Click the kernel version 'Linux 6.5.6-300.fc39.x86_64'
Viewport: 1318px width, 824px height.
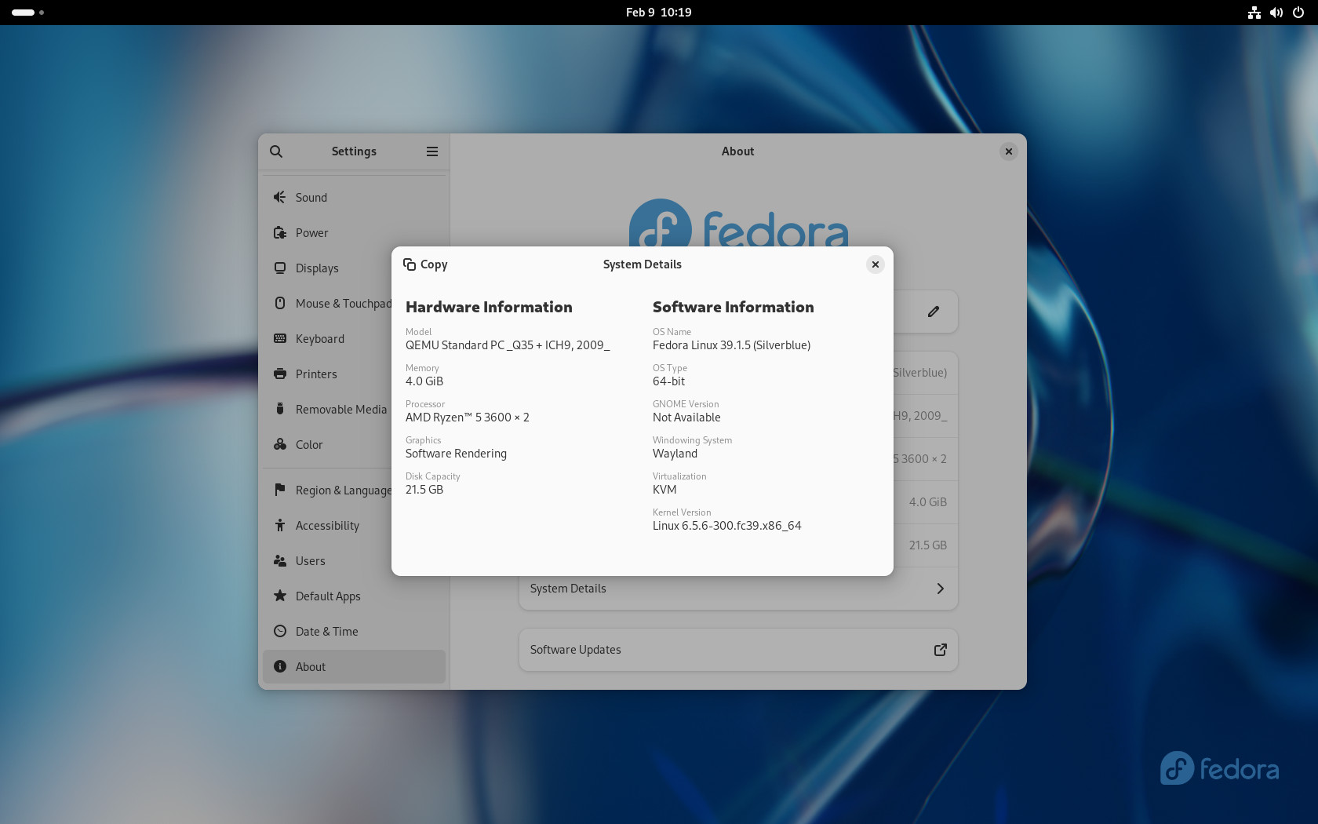pos(727,526)
